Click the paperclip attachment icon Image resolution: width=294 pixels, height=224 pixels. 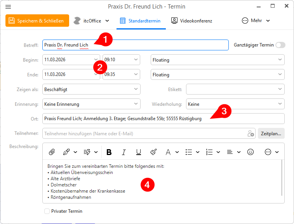click(x=51, y=152)
